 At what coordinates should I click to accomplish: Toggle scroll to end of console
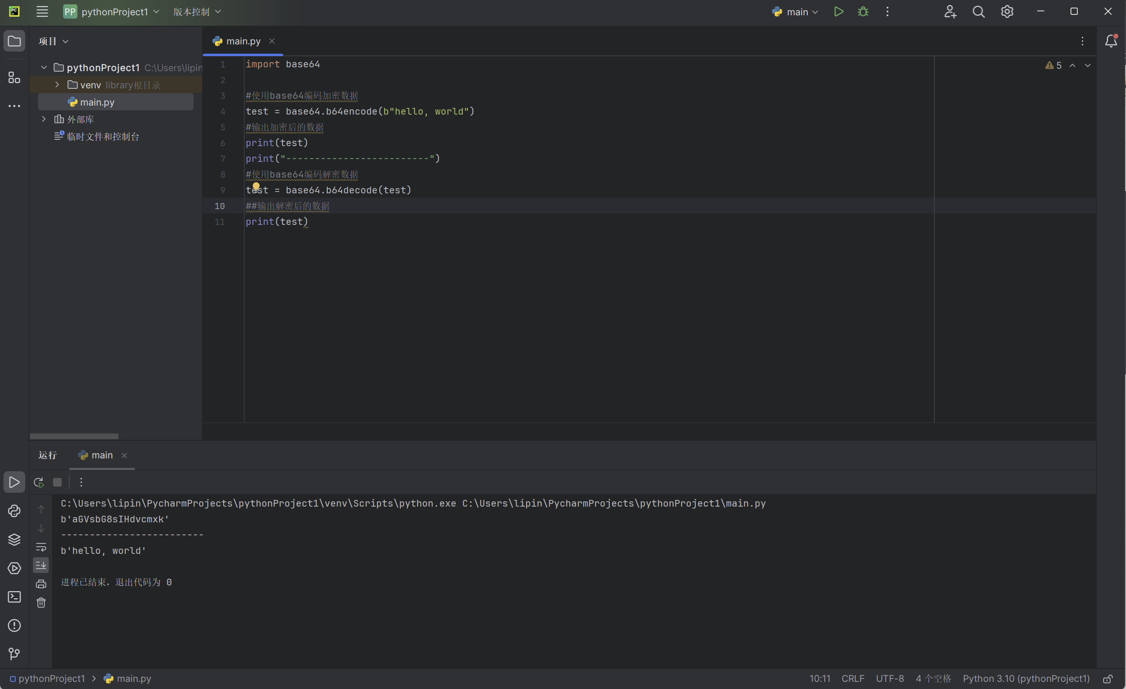[41, 565]
